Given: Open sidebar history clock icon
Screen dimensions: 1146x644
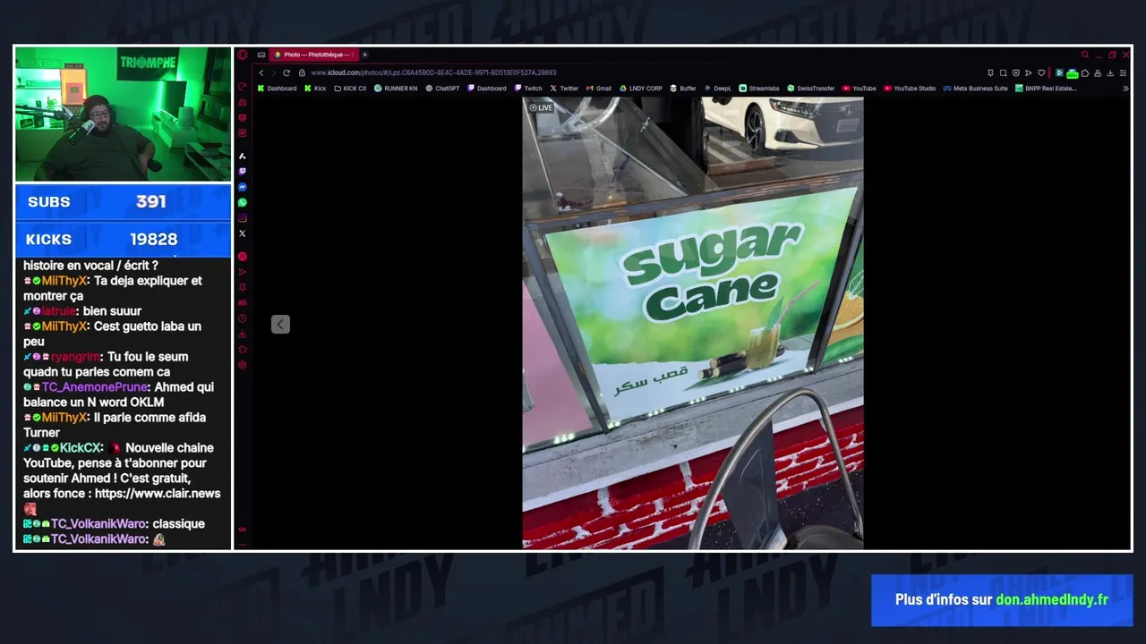Looking at the screenshot, I should click(242, 318).
